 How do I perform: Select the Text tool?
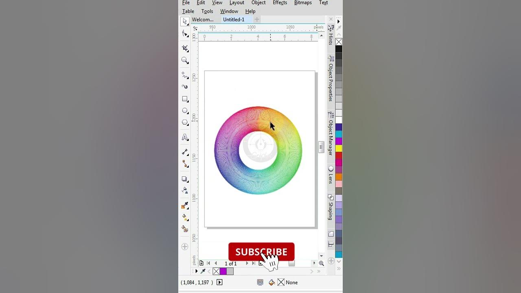pyautogui.click(x=185, y=137)
